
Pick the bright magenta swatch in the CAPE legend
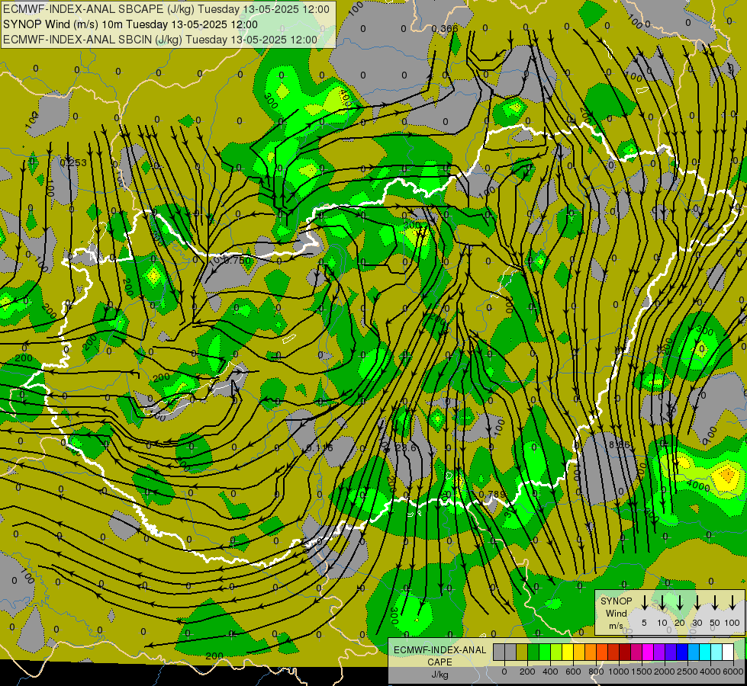648,652
